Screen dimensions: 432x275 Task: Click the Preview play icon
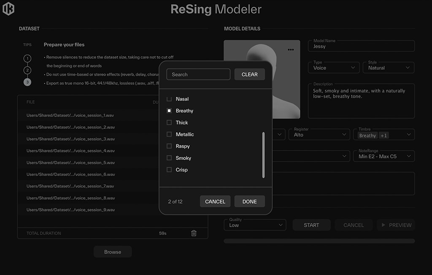[383, 225]
